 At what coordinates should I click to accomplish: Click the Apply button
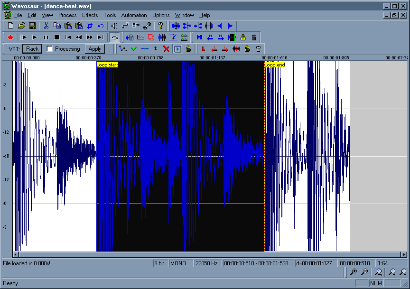point(95,49)
